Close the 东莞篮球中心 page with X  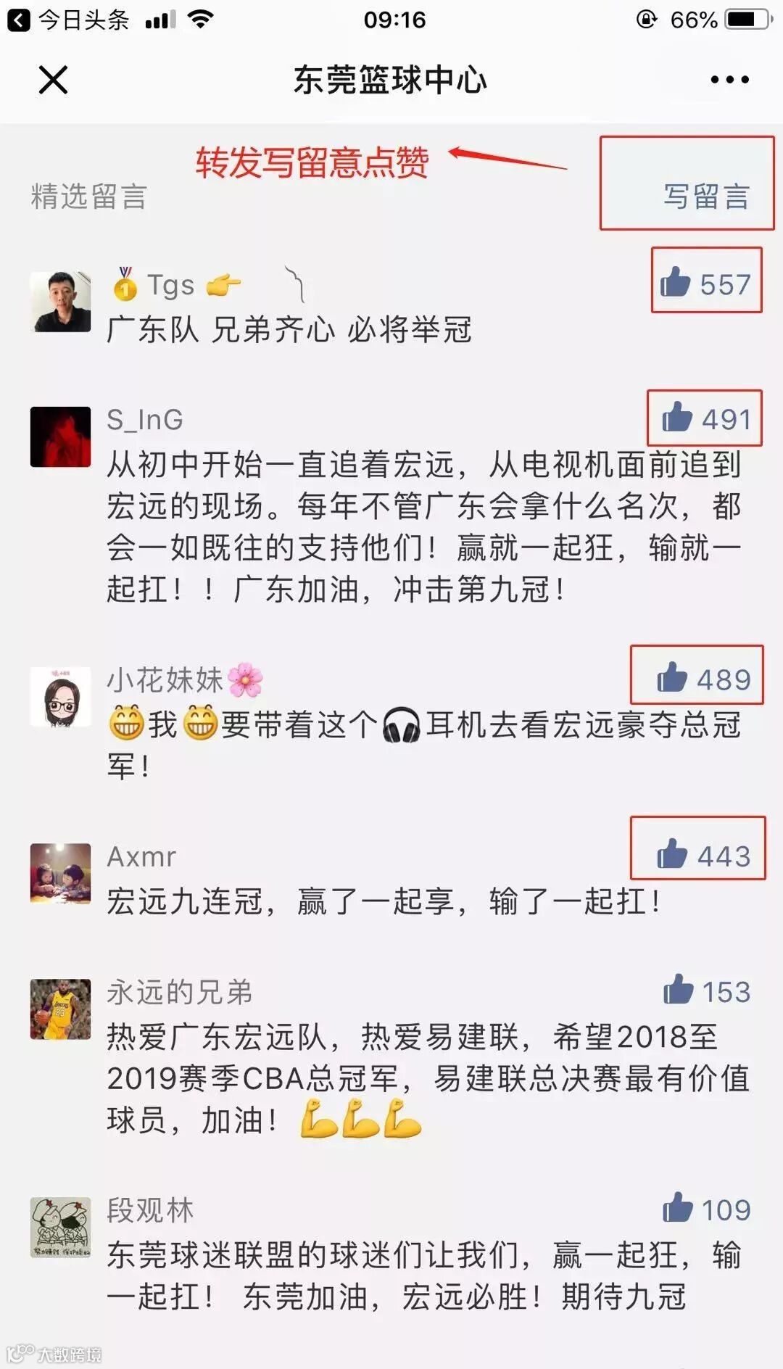point(53,80)
